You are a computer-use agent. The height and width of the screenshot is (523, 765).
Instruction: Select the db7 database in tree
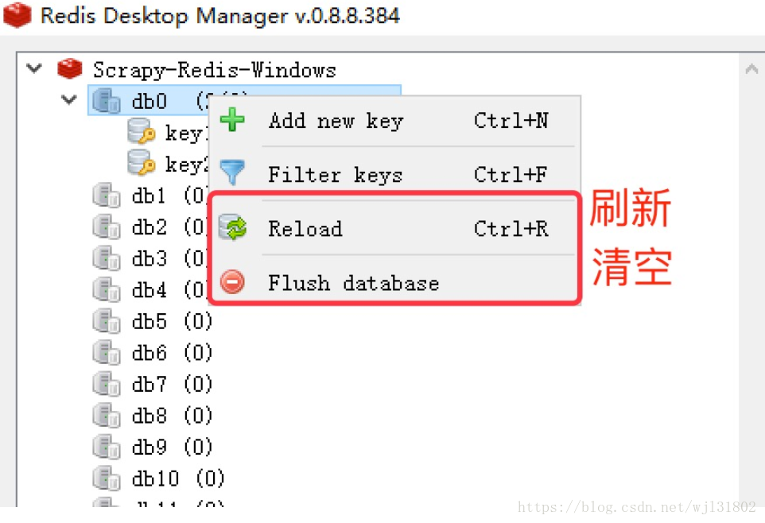[x=150, y=385]
